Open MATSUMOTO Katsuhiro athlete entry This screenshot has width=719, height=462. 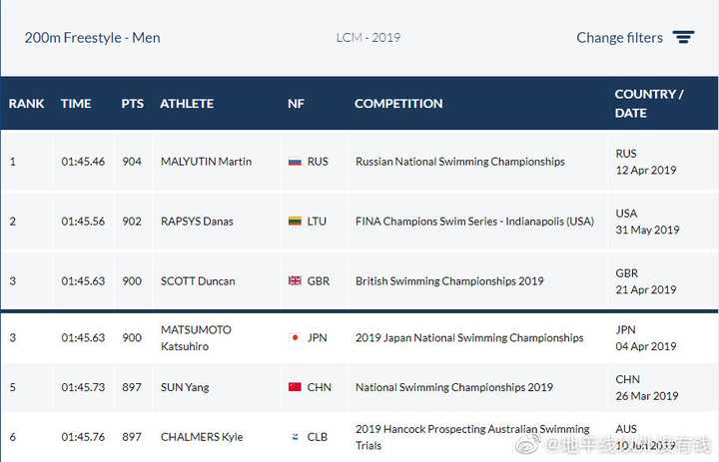pos(196,338)
